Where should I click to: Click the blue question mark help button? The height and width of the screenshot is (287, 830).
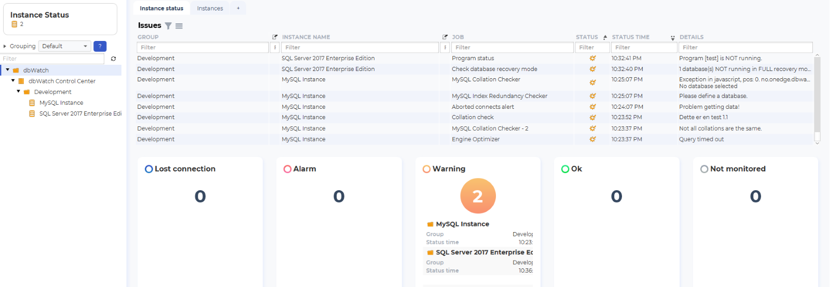point(100,46)
